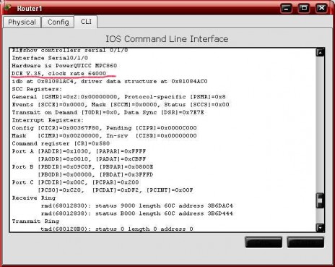
Task: Click the 'Command register [CR]=0x580' line
Action: tap(61, 143)
